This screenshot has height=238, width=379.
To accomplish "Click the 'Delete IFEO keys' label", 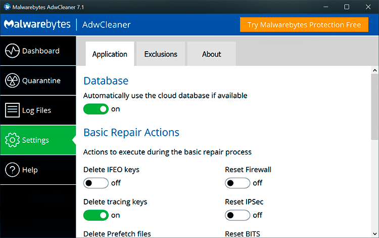I will coord(111,170).
